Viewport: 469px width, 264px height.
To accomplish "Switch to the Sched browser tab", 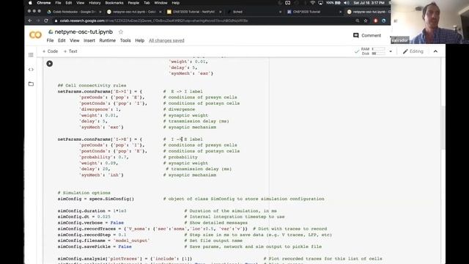I will coord(237,12).
